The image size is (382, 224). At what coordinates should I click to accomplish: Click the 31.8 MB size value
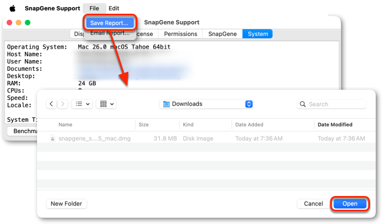coord(165,138)
